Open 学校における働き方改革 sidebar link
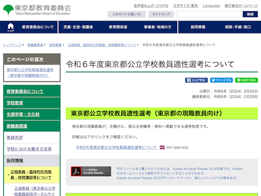Viewport: 261px width, 196px height. coord(29,149)
